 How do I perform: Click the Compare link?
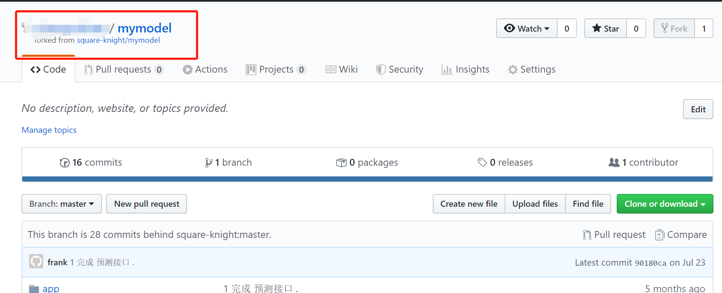pyautogui.click(x=681, y=234)
